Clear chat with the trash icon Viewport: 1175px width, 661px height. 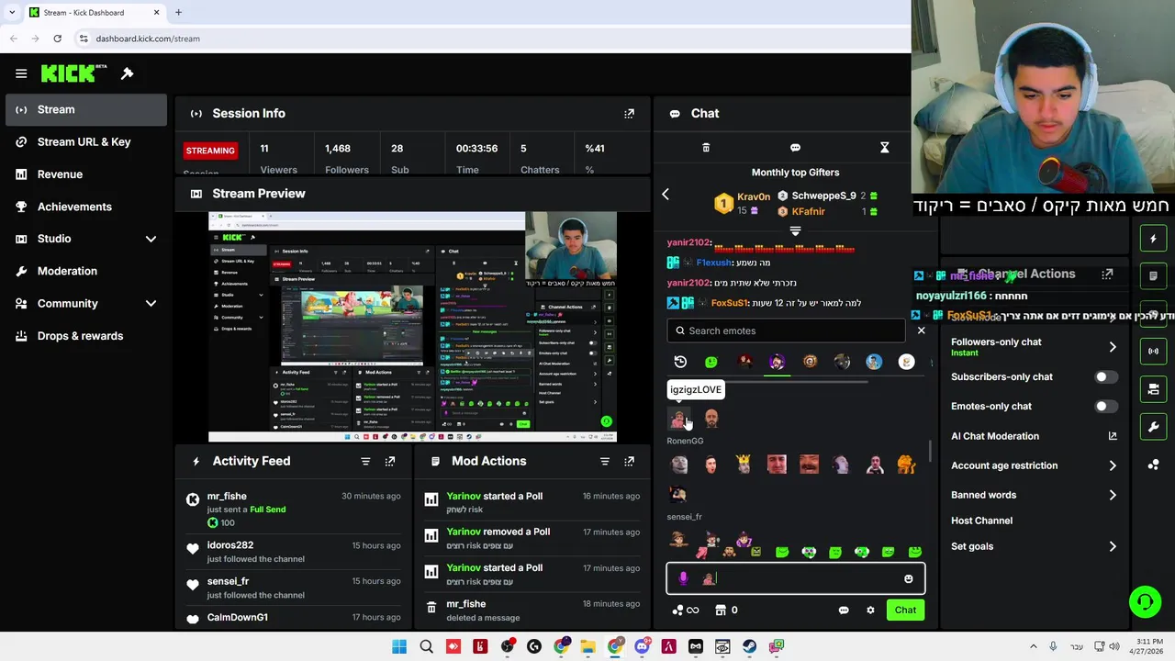(706, 148)
